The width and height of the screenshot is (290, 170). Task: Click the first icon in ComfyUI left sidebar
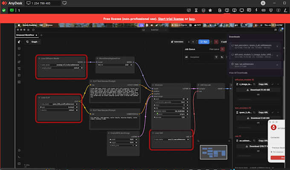(x=19, y=49)
